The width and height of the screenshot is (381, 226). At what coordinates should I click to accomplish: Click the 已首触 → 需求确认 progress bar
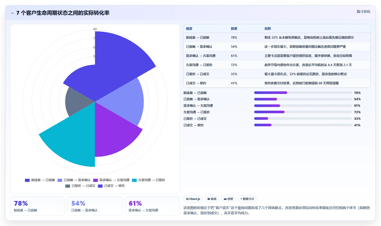coord(303,99)
